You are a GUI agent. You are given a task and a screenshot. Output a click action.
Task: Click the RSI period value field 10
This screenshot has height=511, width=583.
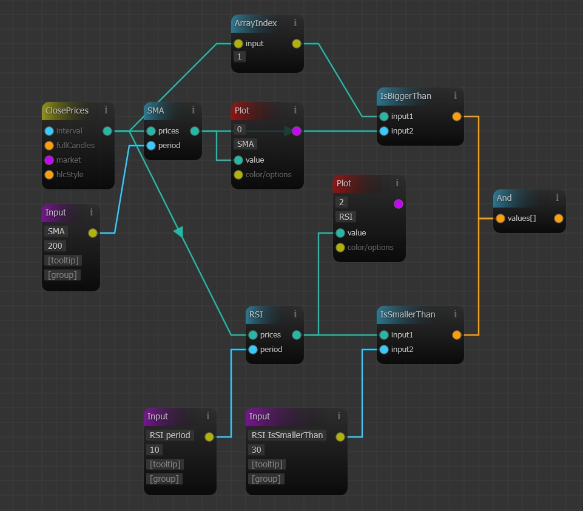tap(155, 450)
